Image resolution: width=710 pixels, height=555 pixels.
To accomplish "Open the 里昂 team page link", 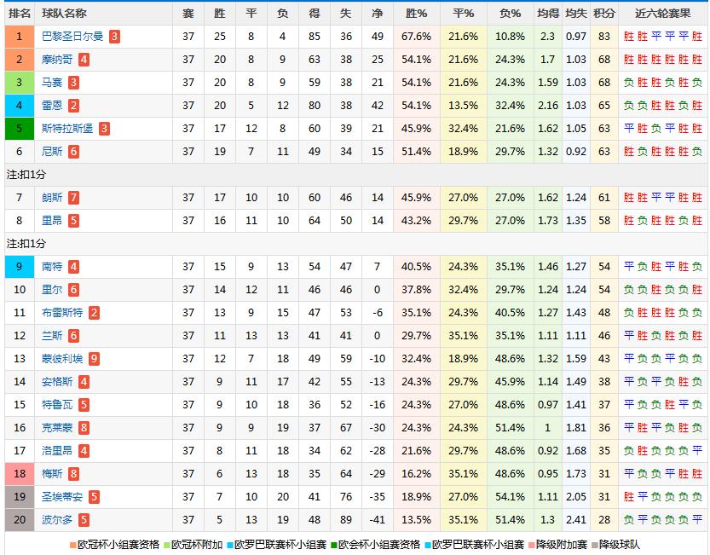I will (51, 221).
